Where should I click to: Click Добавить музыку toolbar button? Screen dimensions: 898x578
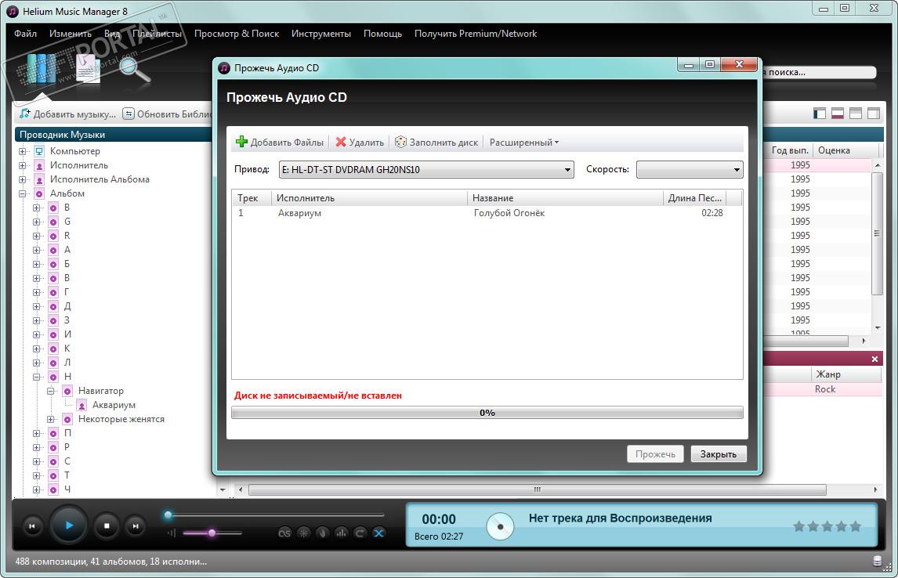(x=67, y=114)
